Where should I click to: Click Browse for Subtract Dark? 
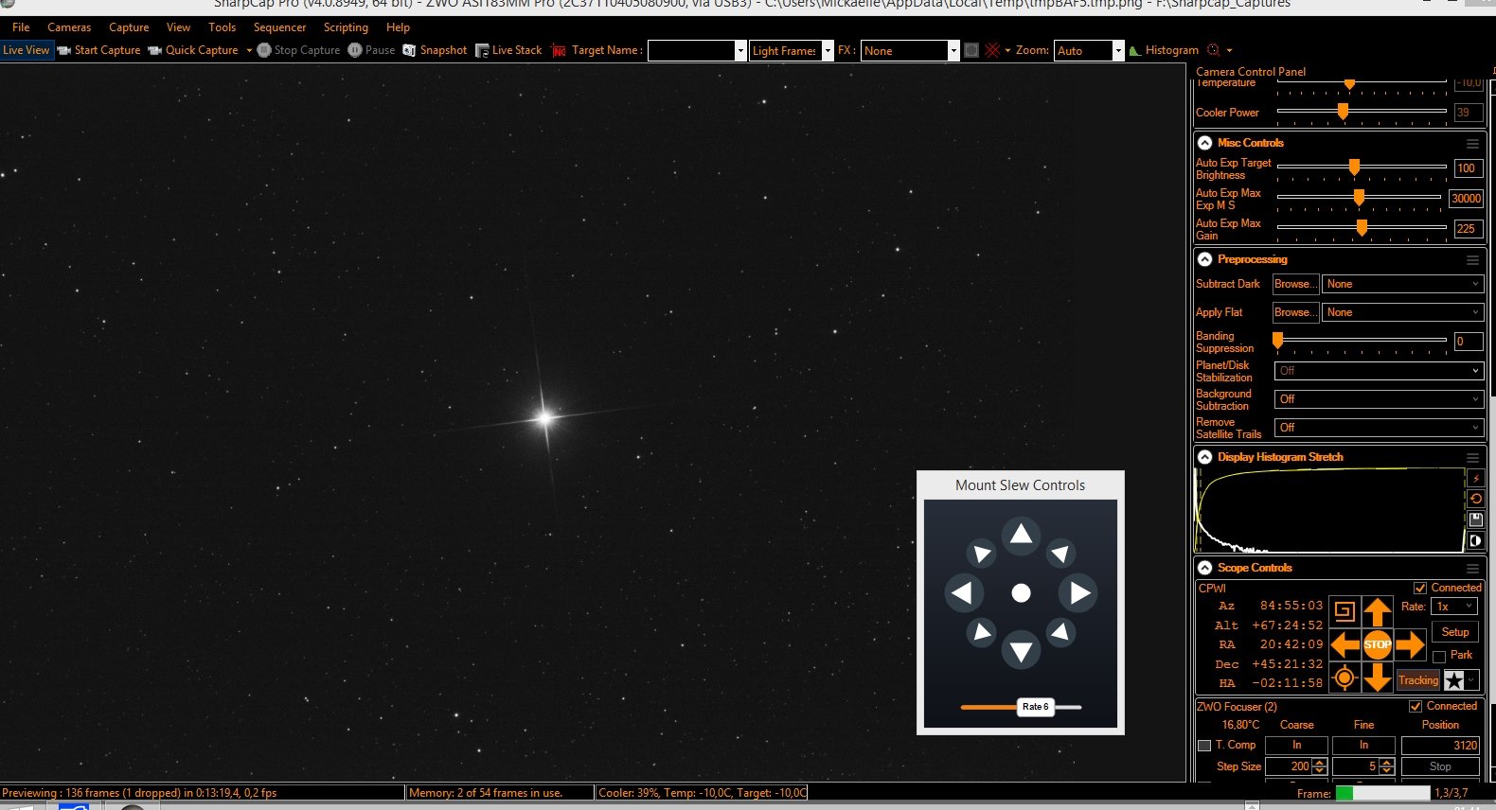(1295, 284)
